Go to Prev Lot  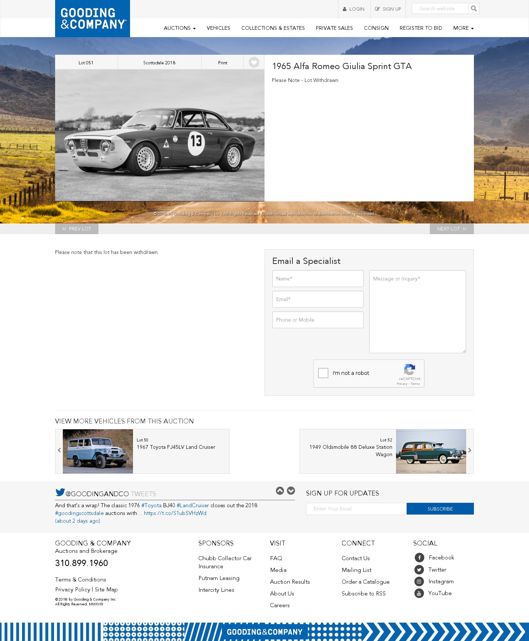click(77, 229)
